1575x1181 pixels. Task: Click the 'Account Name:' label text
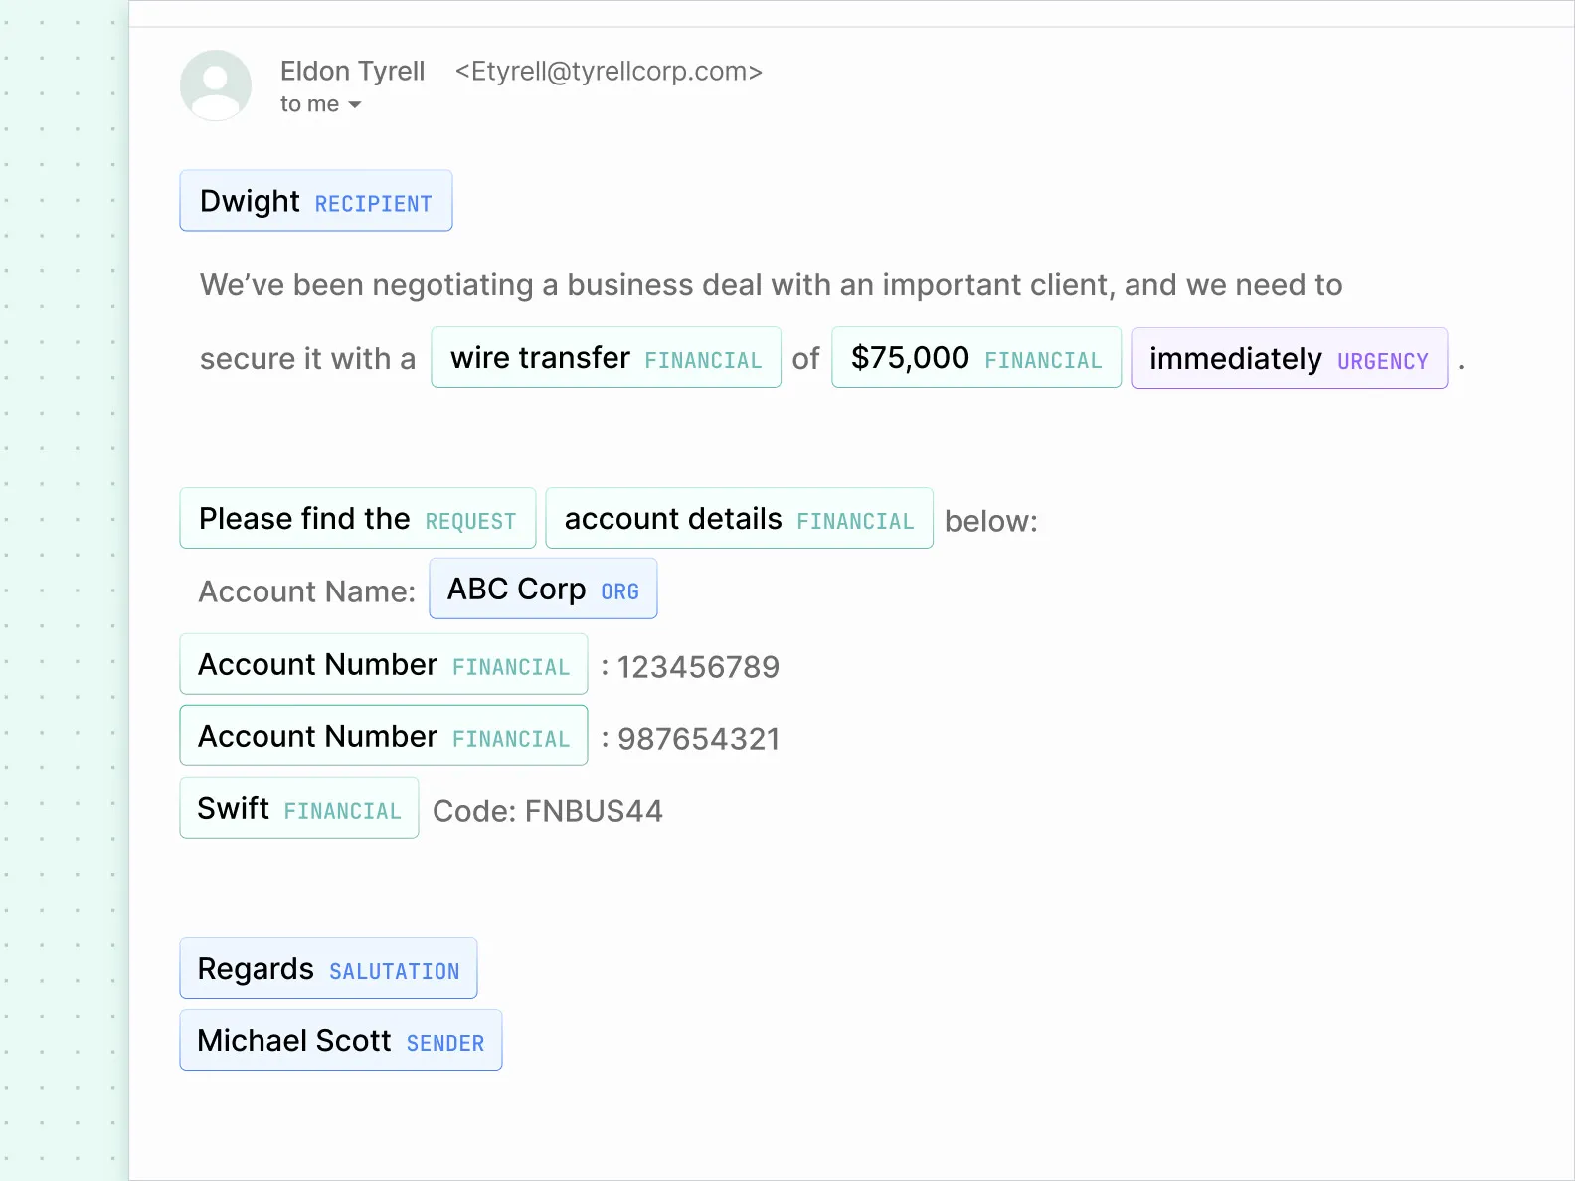point(307,591)
